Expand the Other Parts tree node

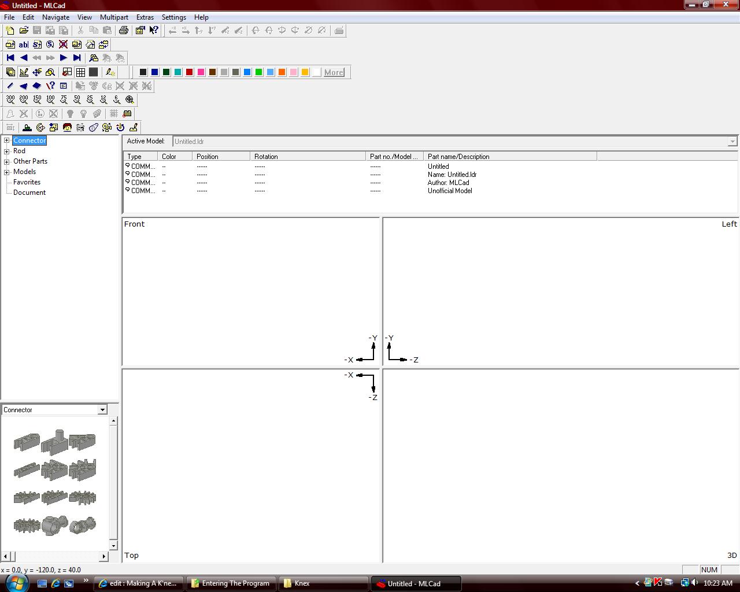pos(7,161)
